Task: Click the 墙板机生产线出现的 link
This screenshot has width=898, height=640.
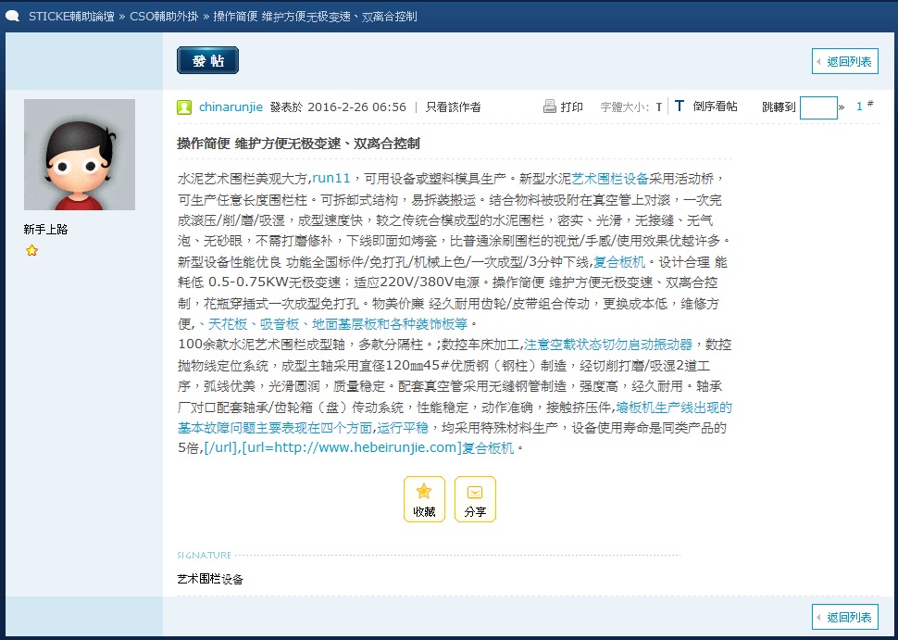Action: (x=674, y=408)
